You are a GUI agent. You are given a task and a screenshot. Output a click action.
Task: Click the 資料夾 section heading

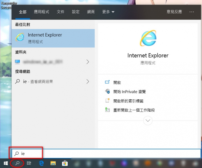[21, 52]
